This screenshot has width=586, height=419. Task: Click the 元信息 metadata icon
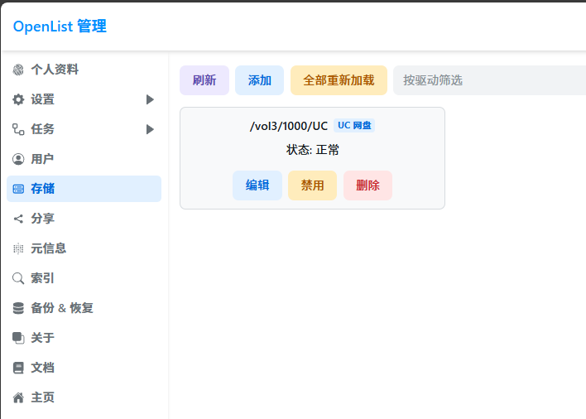[18, 248]
